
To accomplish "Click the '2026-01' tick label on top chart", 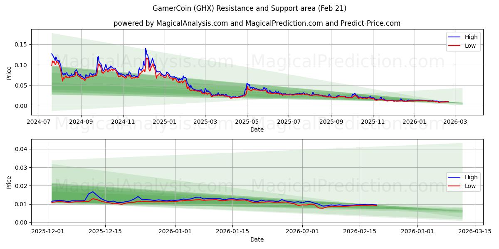I will click(414, 122).
